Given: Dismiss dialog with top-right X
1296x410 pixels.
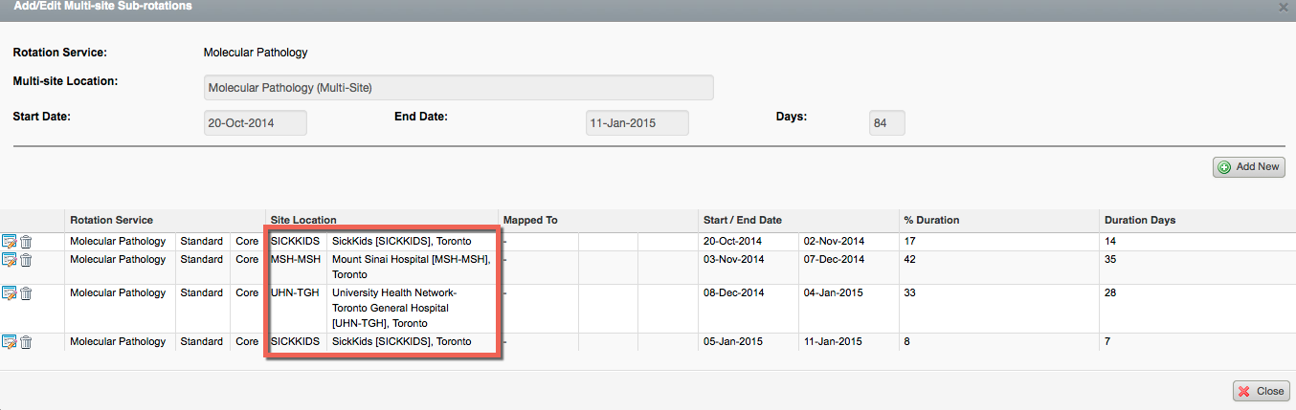Looking at the screenshot, I should pyautogui.click(x=1283, y=7).
